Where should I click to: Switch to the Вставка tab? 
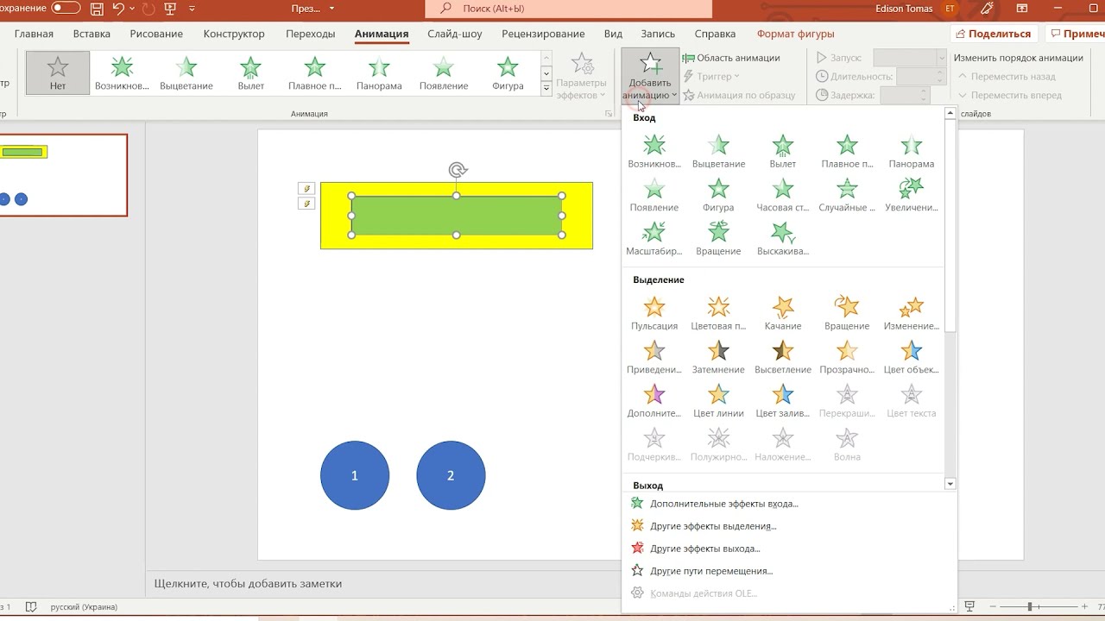92,34
